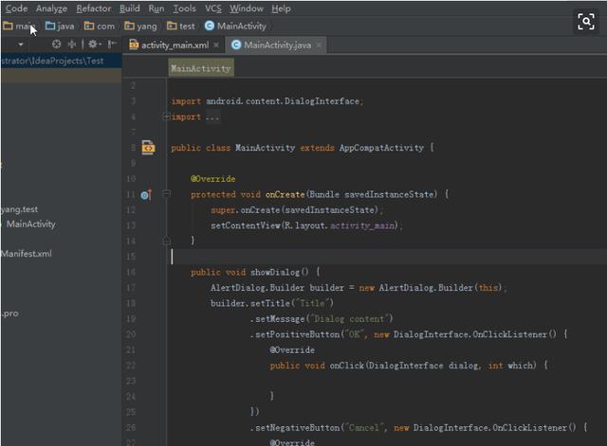The height and width of the screenshot is (446, 607).
Task: Click the activity_main resource reference
Action: tap(362, 225)
